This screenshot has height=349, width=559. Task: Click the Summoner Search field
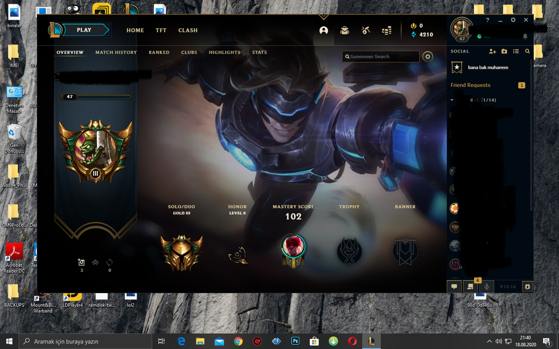click(x=381, y=56)
